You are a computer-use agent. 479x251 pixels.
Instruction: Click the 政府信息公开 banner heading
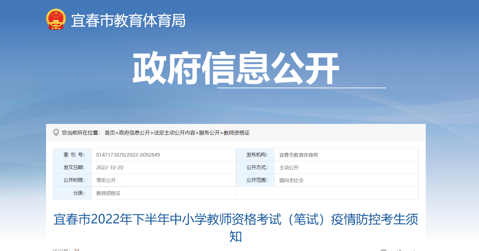[236, 68]
